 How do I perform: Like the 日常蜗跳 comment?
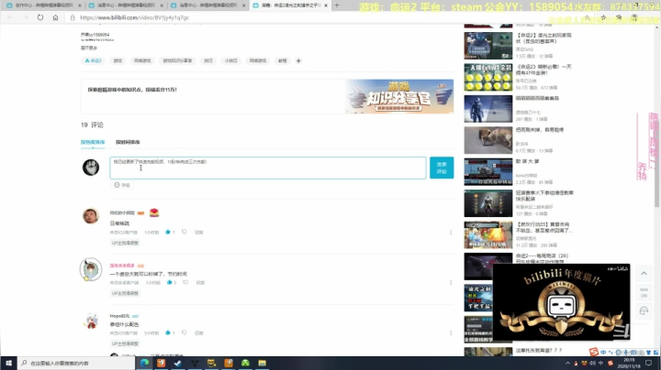coord(170,232)
